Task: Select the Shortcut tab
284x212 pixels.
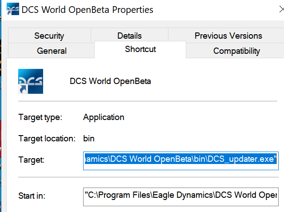Action: (140, 49)
